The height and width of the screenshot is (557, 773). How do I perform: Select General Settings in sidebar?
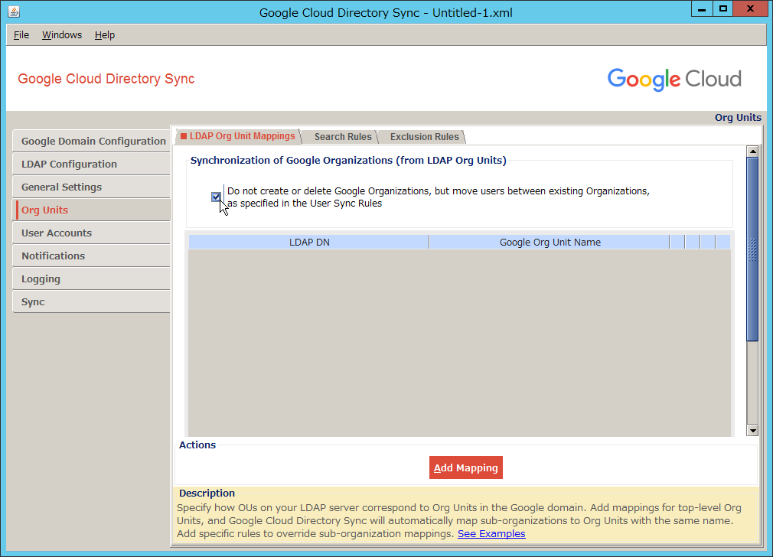coord(92,187)
